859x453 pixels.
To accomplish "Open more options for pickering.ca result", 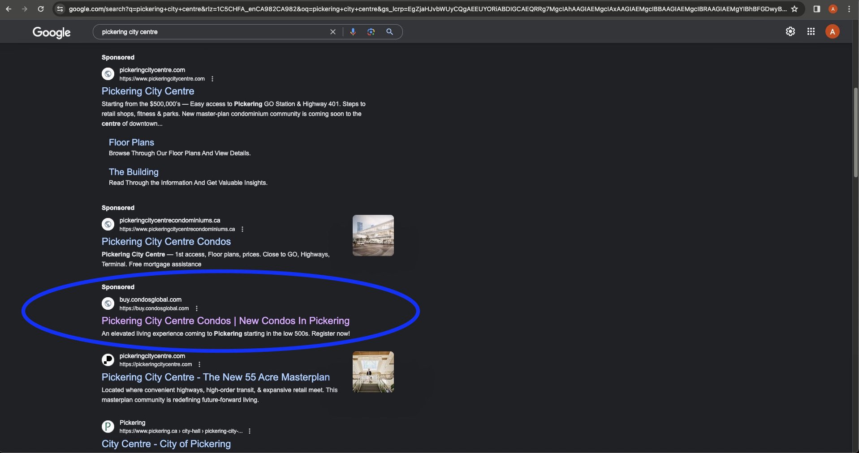I will tap(250, 431).
